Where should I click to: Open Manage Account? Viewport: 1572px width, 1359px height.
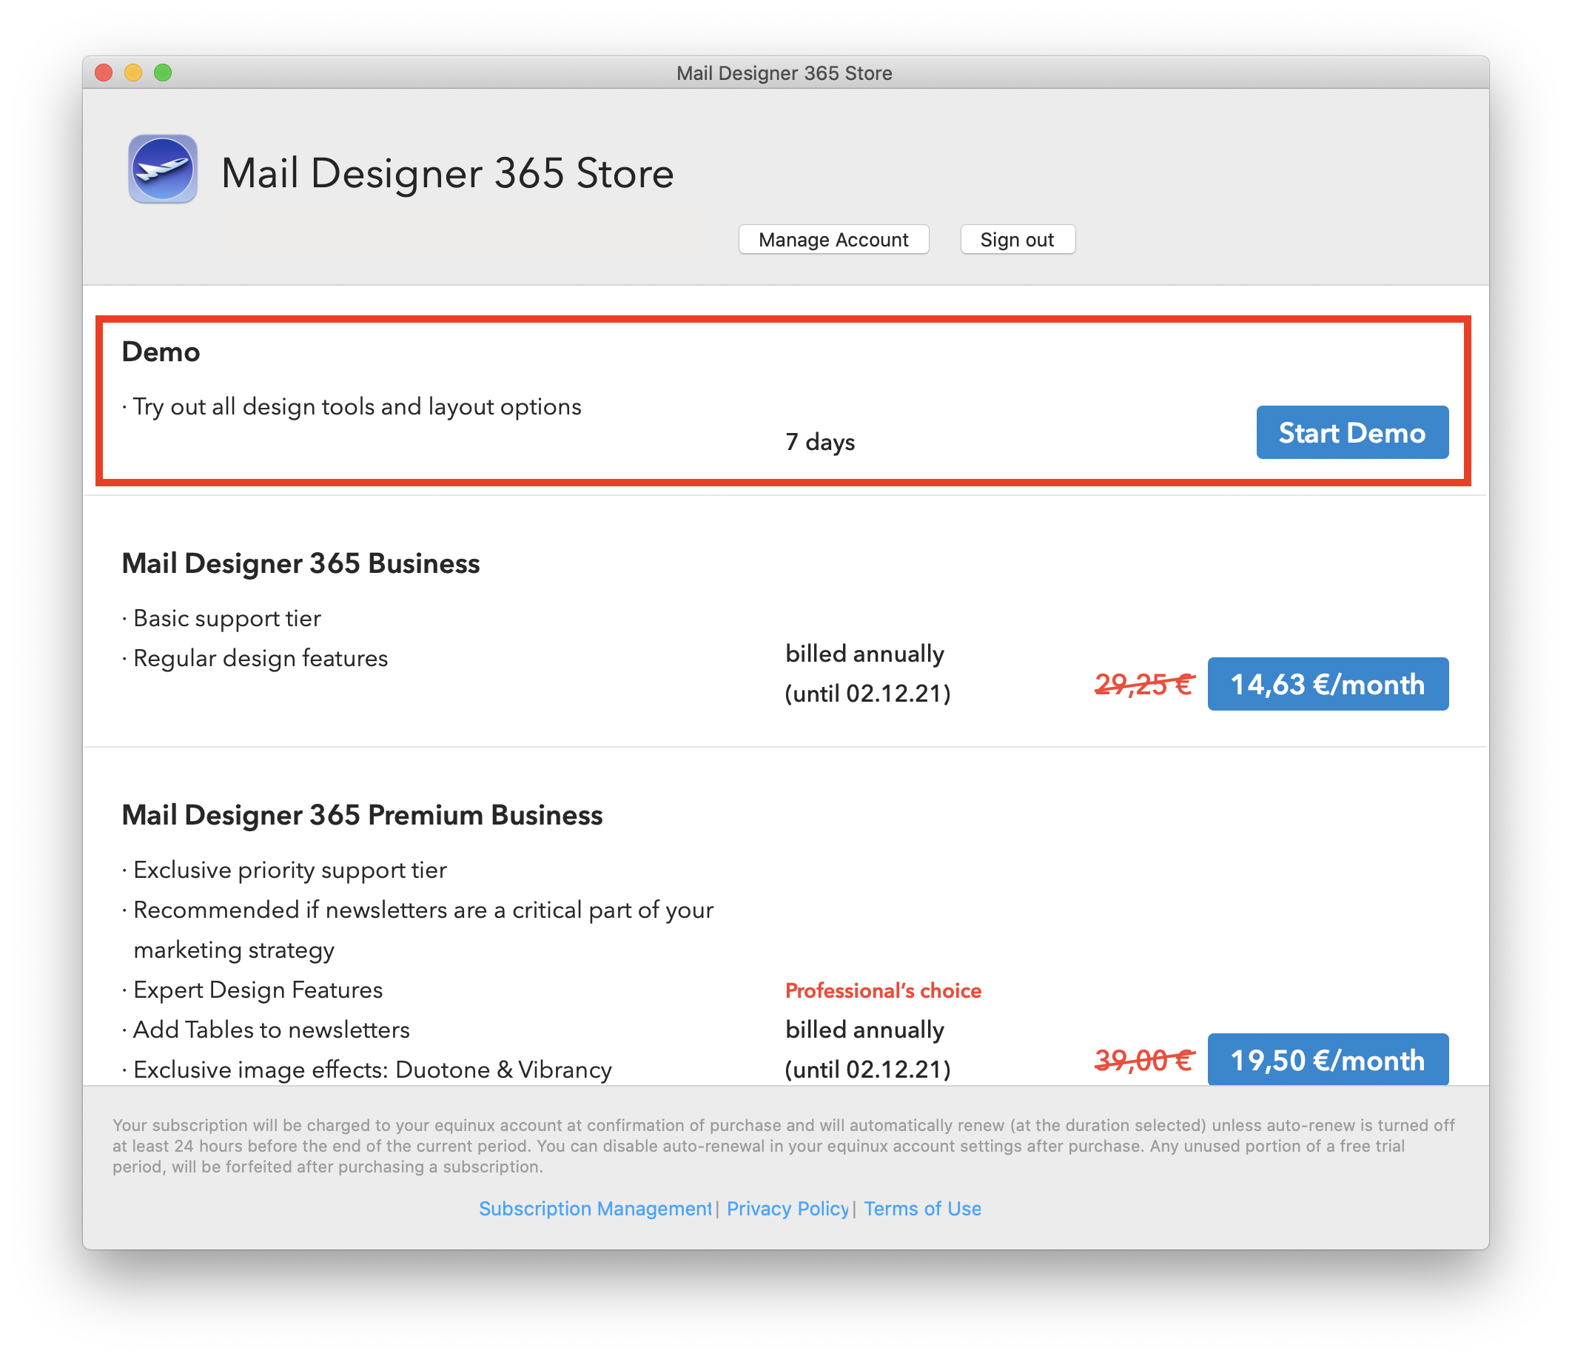point(833,240)
